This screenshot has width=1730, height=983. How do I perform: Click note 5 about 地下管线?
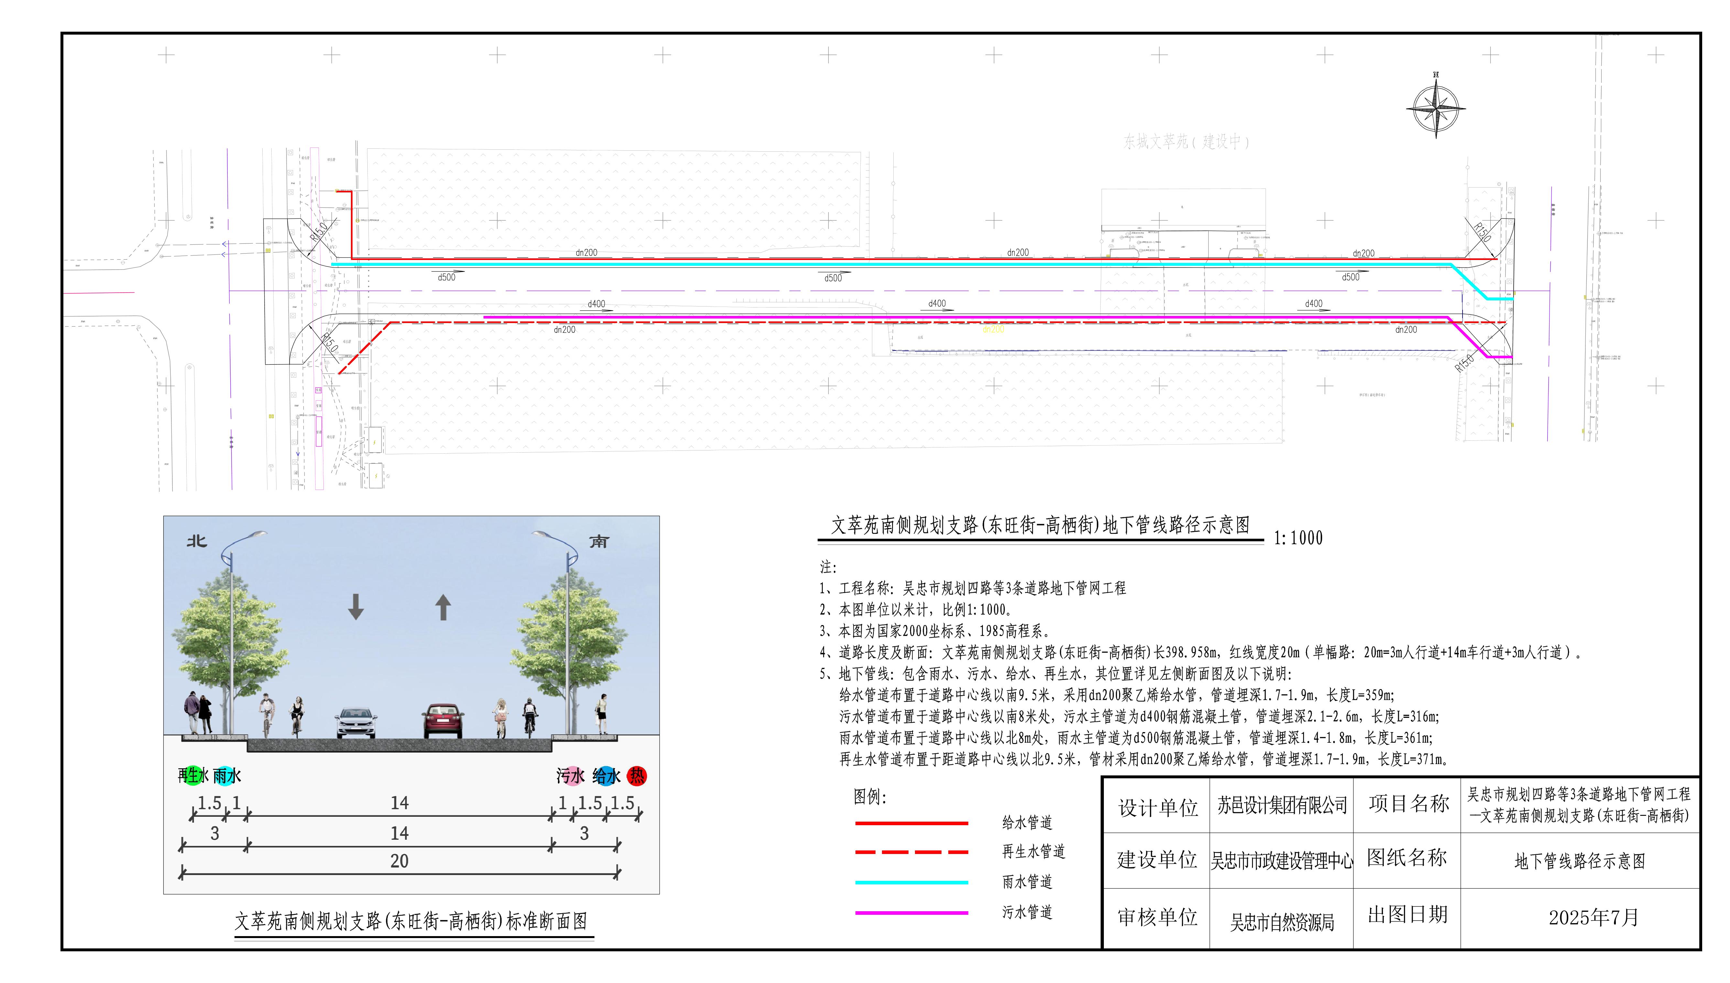pyautogui.click(x=1055, y=674)
